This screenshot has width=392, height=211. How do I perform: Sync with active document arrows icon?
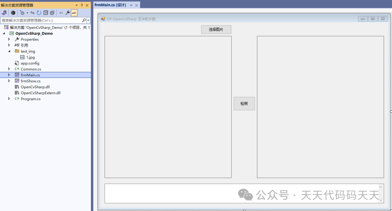pos(33,13)
